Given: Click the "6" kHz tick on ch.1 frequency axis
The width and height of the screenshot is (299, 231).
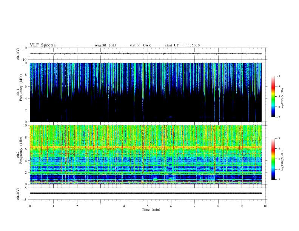Looking at the screenshot, I should point(26,86).
